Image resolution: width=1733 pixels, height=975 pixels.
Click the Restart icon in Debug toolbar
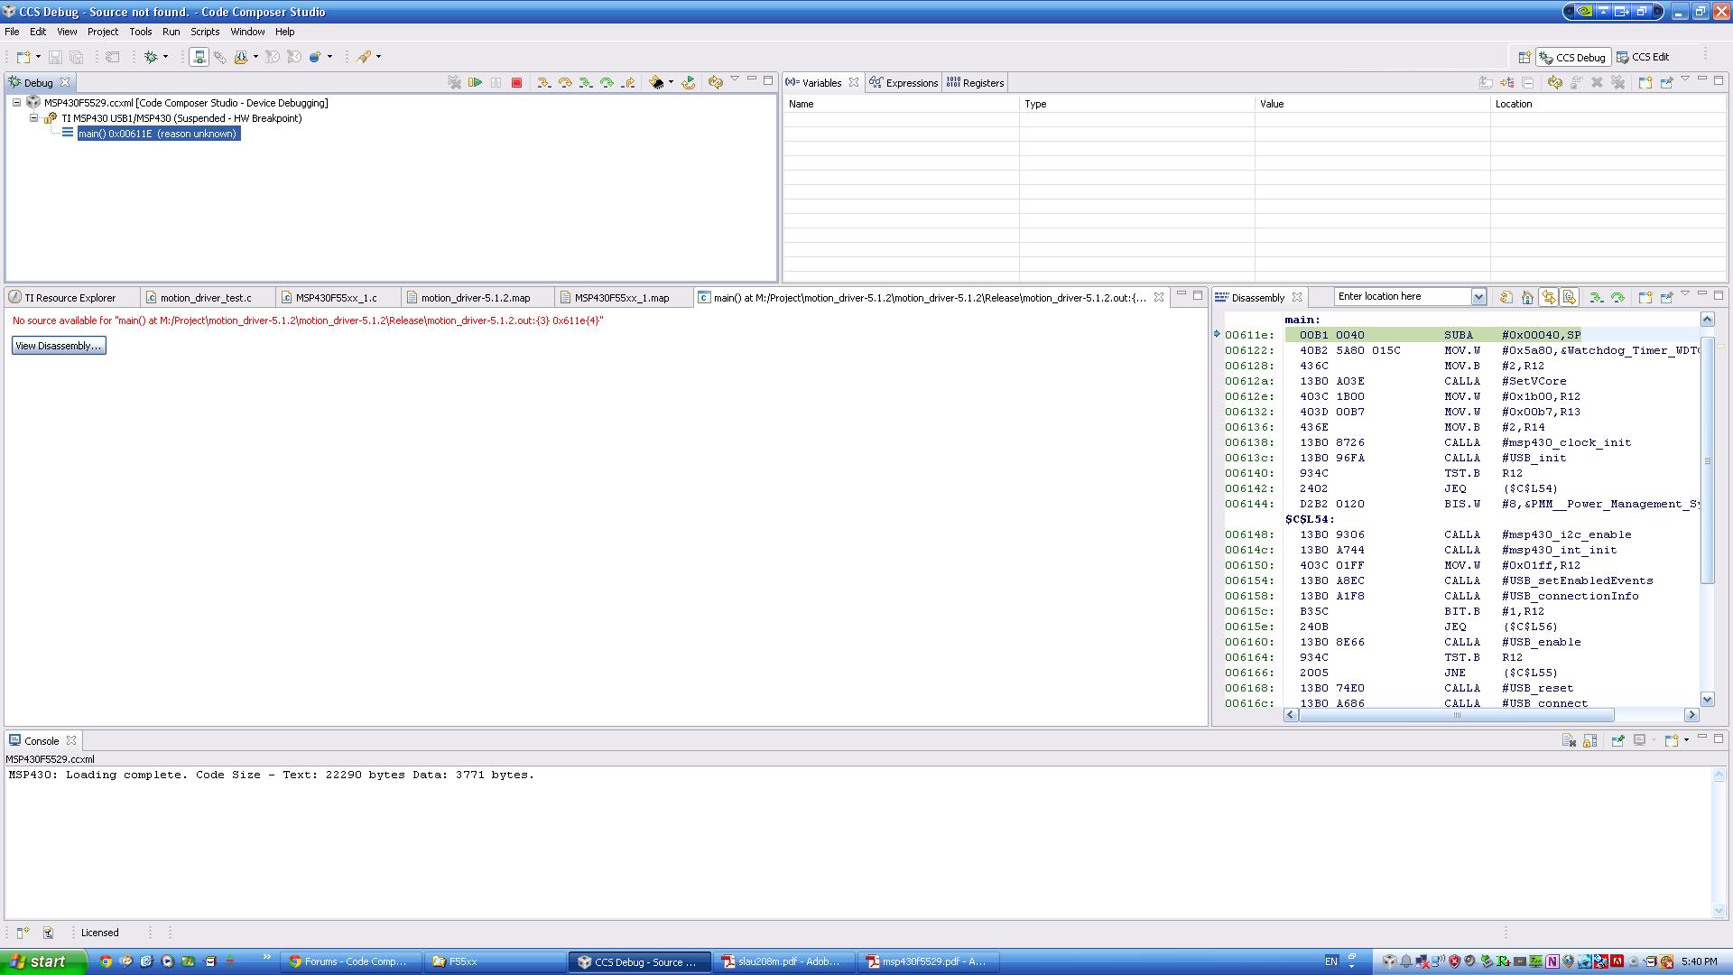[689, 82]
